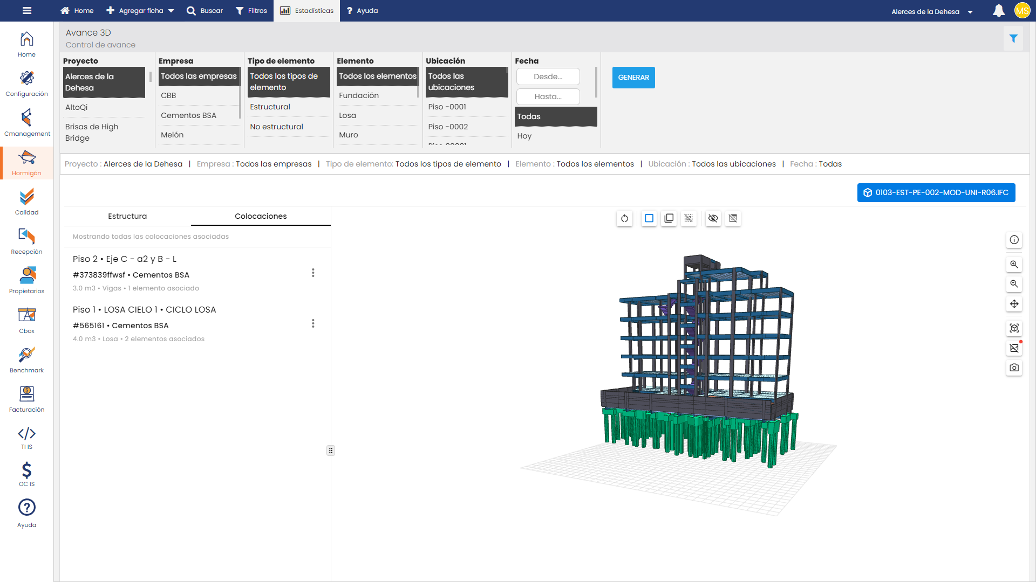Click the reset/rotate view icon in viewer toolbar

pyautogui.click(x=624, y=218)
